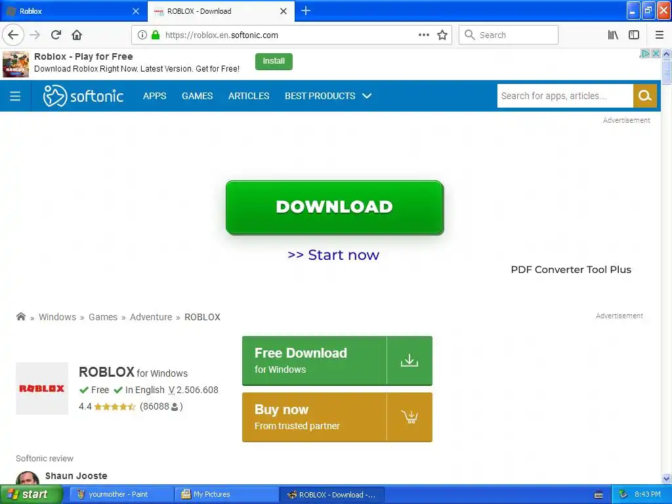Expand the BEST PRODUCTS dropdown
This screenshot has width=672, height=504.
tap(328, 96)
